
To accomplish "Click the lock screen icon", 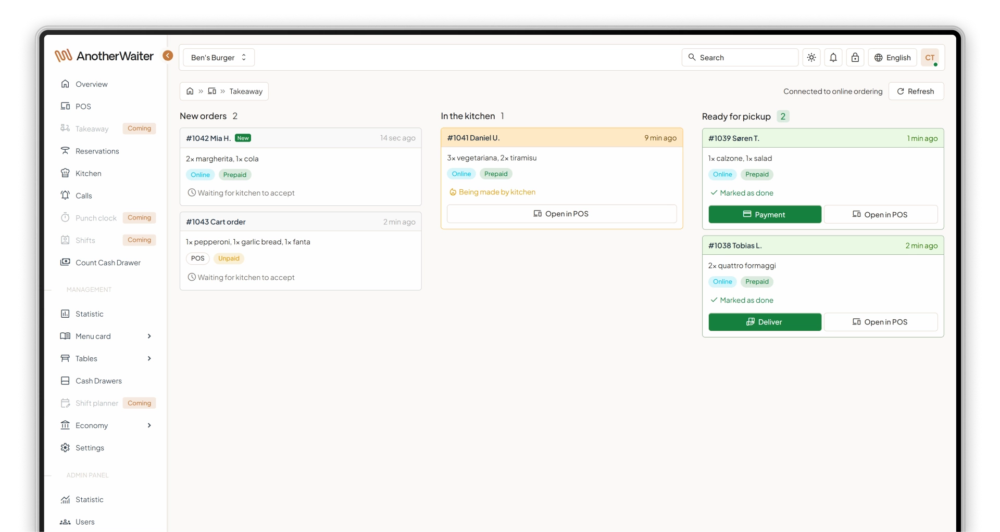I will tap(855, 58).
